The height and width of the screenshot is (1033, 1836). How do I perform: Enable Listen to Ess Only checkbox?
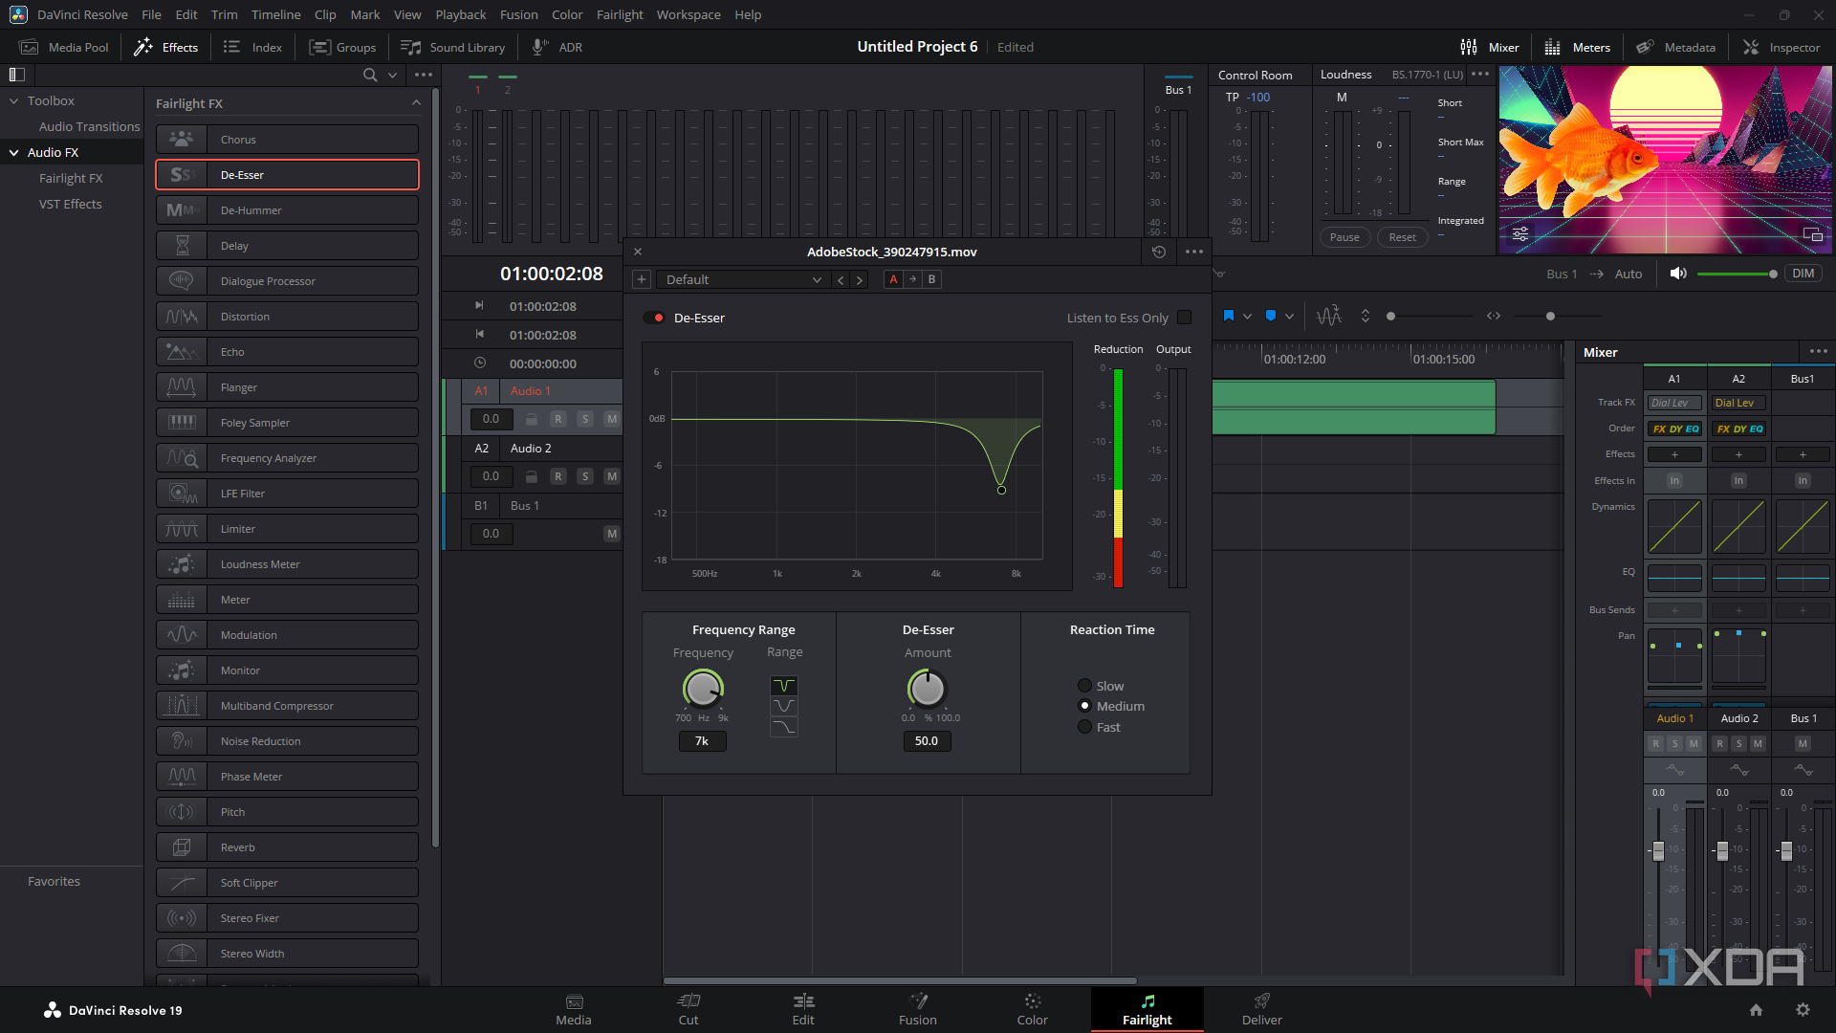click(1185, 318)
